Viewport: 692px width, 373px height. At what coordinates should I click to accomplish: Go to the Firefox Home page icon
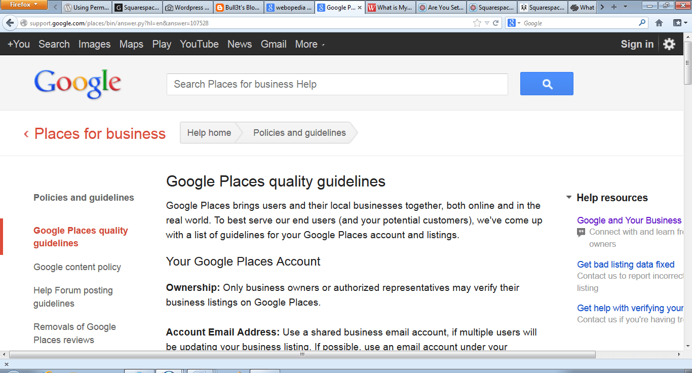[659, 23]
